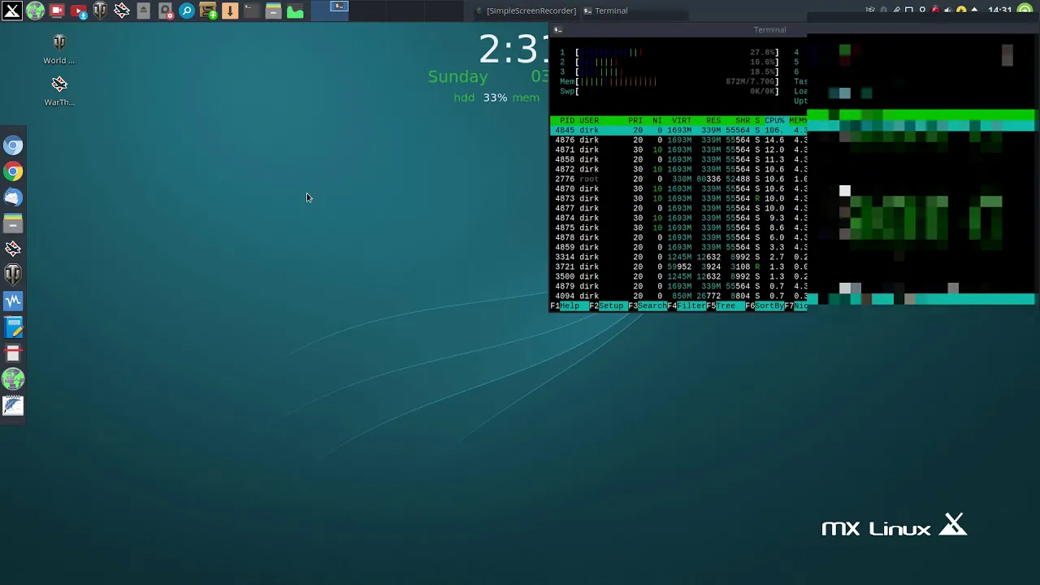Select the first workspace in the pager
The image size is (1040, 585).
click(331, 11)
